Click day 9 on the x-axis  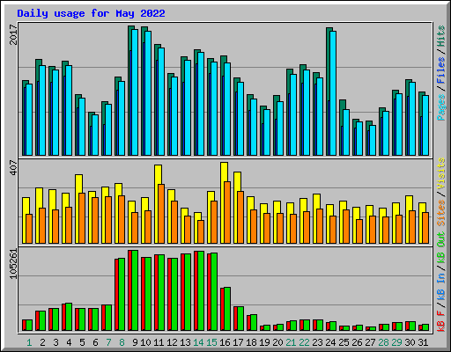(x=135, y=342)
